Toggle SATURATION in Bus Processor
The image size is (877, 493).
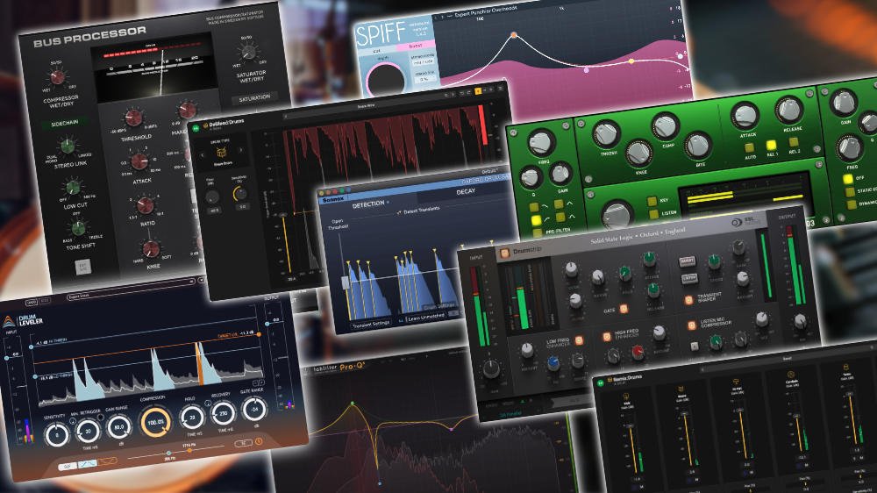(x=254, y=98)
